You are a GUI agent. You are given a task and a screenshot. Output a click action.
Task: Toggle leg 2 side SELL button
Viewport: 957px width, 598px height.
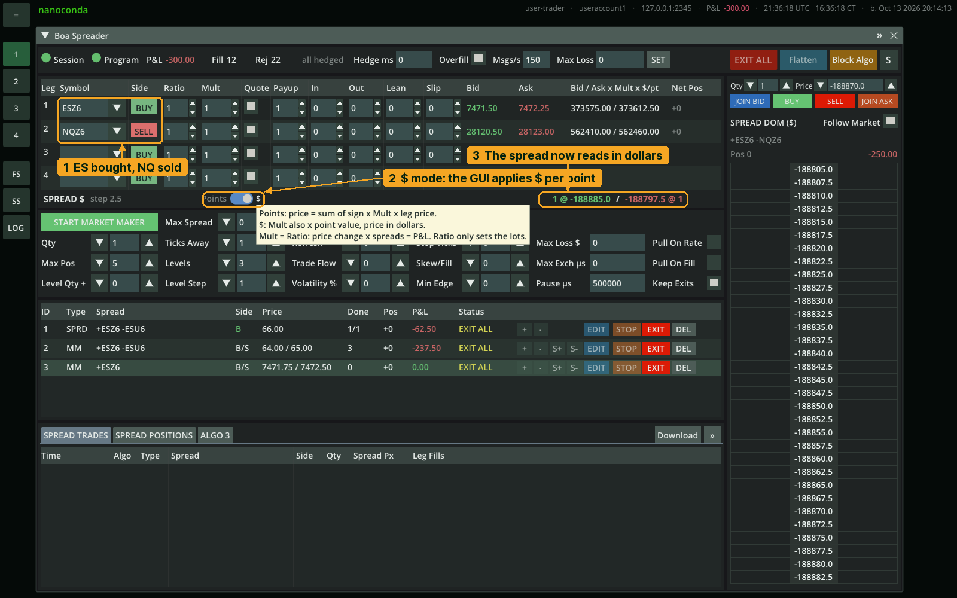coord(144,132)
